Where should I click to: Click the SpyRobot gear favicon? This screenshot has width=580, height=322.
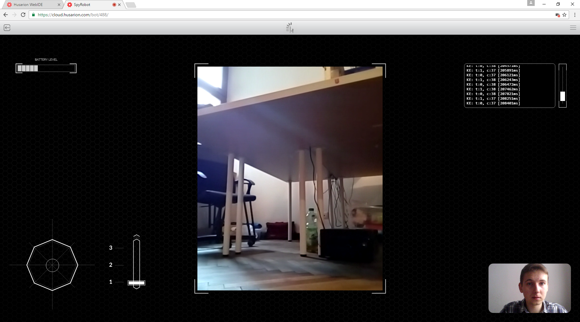(x=69, y=5)
